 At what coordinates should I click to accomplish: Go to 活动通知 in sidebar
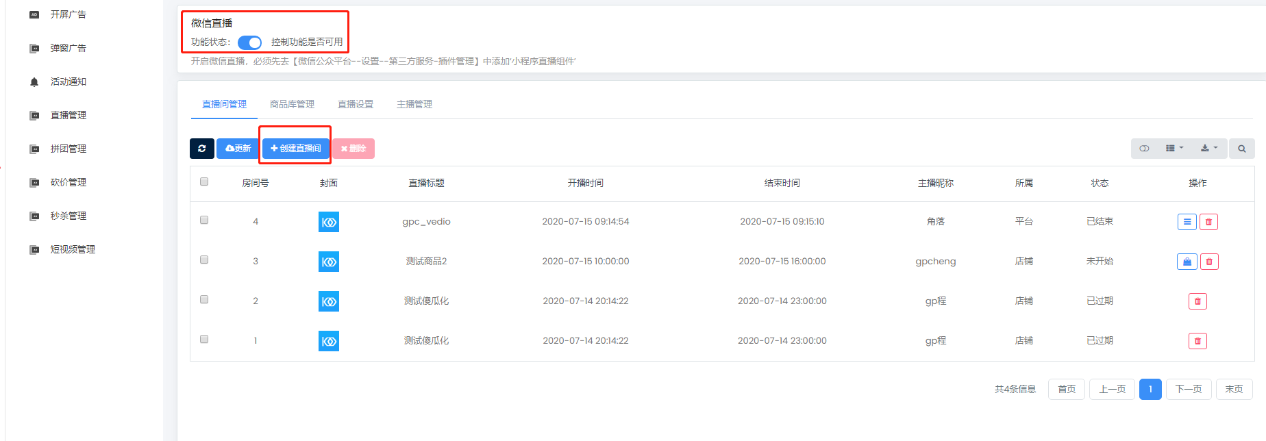[68, 81]
